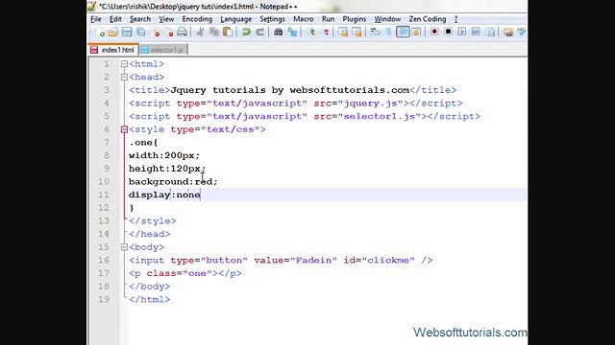Click the 'Fadein' value on line 16
The height and width of the screenshot is (345, 615).
coord(313,261)
